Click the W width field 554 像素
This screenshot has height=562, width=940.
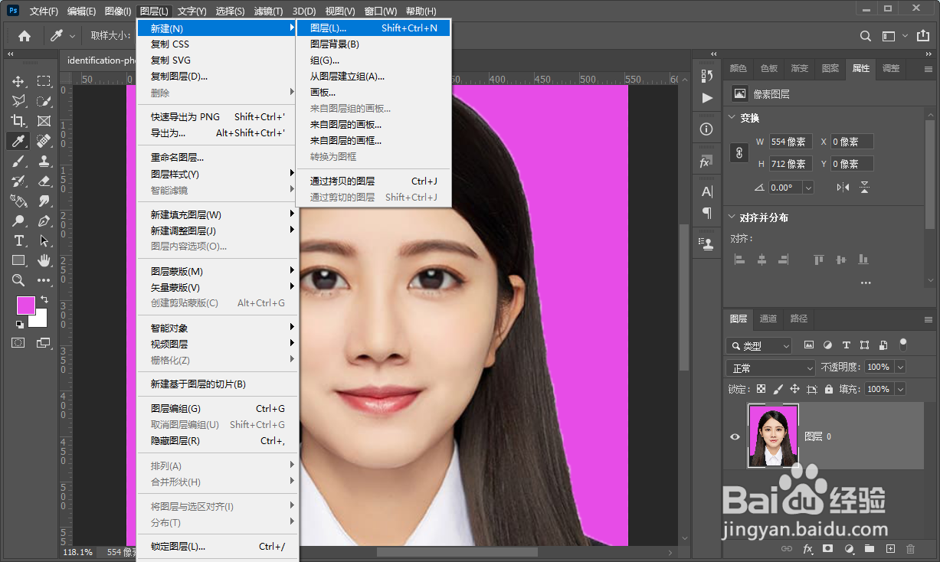(x=790, y=142)
